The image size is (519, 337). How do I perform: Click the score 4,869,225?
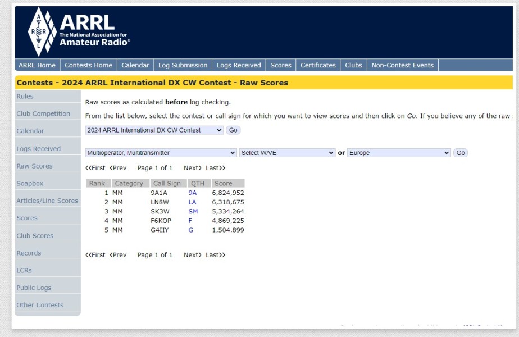[x=228, y=221]
